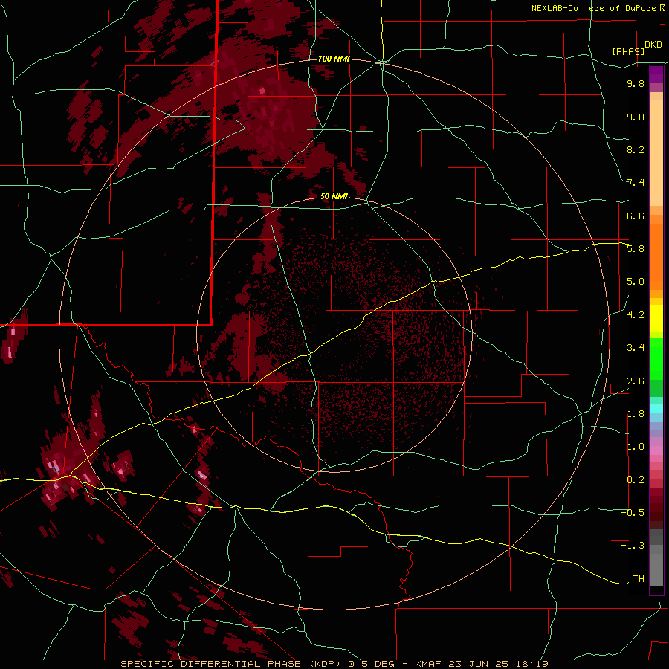Click the 2.6 scale value

point(636,381)
